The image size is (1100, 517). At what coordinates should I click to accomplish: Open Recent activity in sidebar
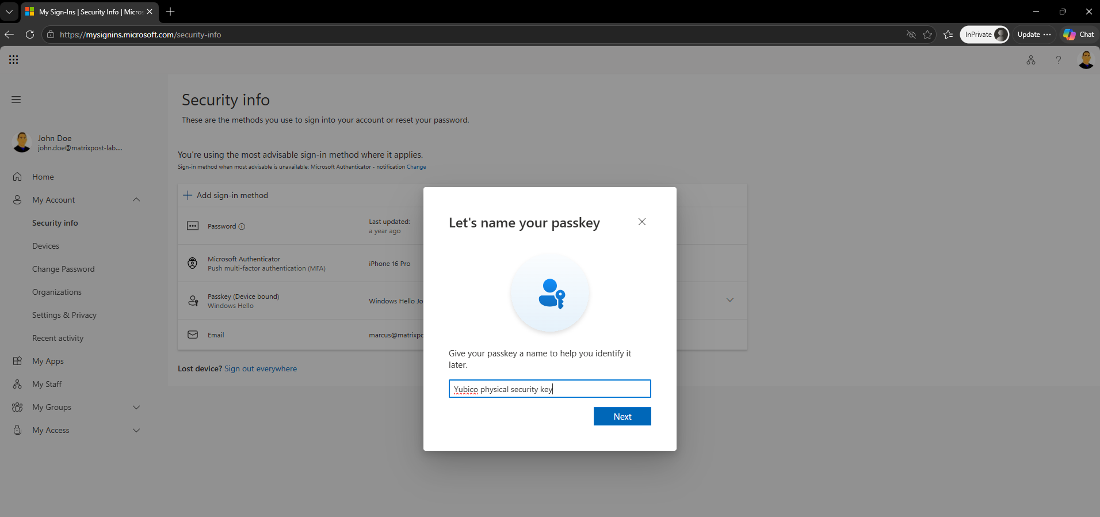[58, 338]
